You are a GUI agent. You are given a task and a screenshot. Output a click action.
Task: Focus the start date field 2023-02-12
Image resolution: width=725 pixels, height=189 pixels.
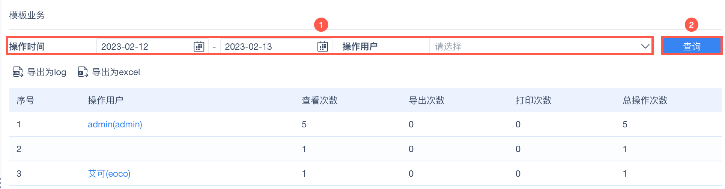click(144, 46)
